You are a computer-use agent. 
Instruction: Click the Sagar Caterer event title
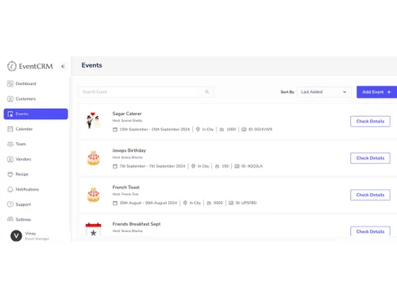point(127,114)
